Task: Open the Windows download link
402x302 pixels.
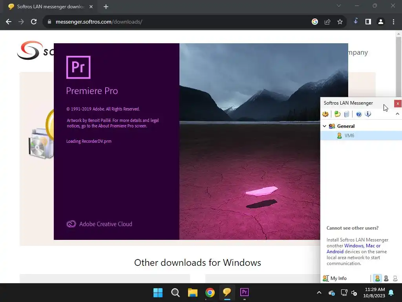Action: (354, 246)
